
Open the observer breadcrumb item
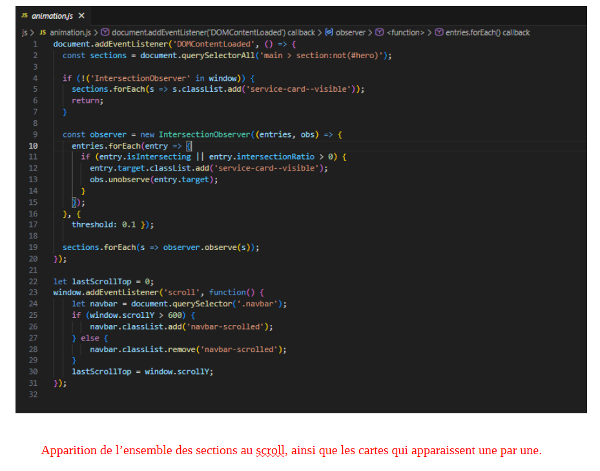[x=351, y=32]
